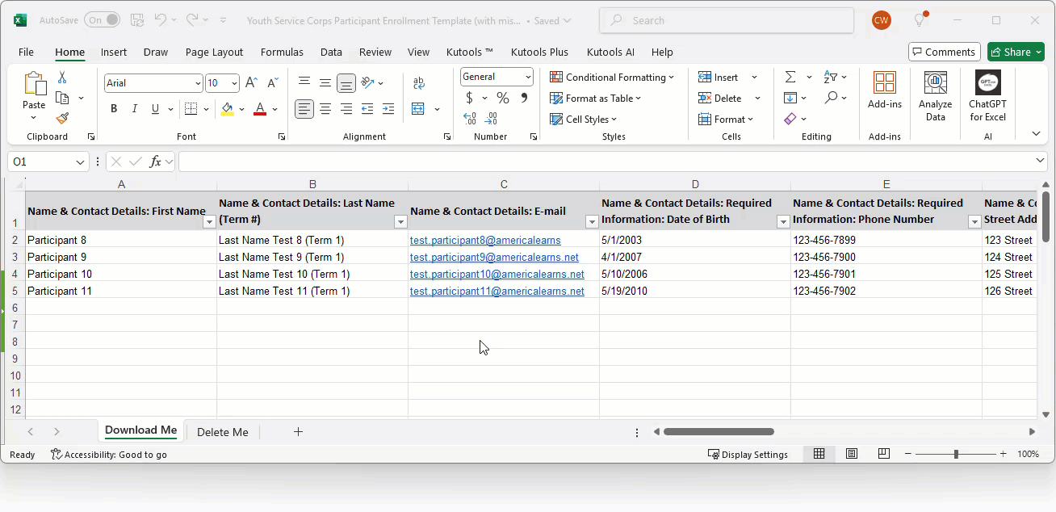The height and width of the screenshot is (512, 1056).
Task: Switch to the Delete Me sheet tab
Action: tap(222, 432)
